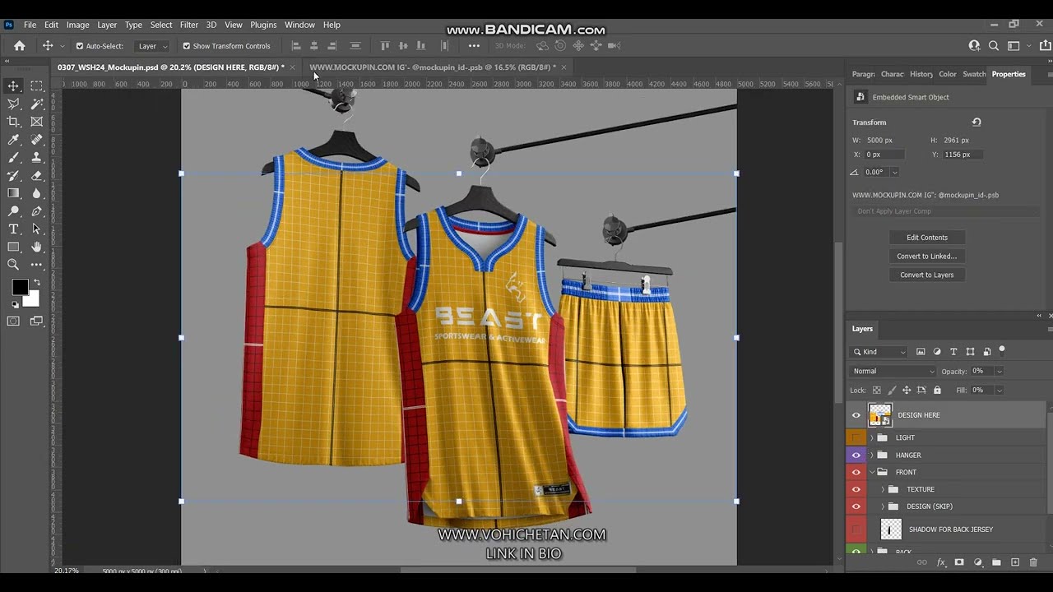The height and width of the screenshot is (592, 1053).
Task: Delete layer with the trash icon
Action: click(x=1033, y=562)
